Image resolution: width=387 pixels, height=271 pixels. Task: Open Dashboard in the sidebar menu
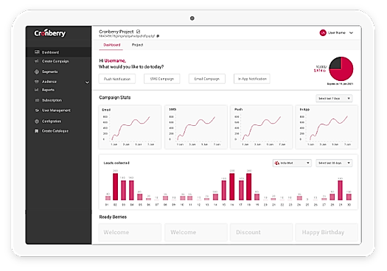pos(58,52)
